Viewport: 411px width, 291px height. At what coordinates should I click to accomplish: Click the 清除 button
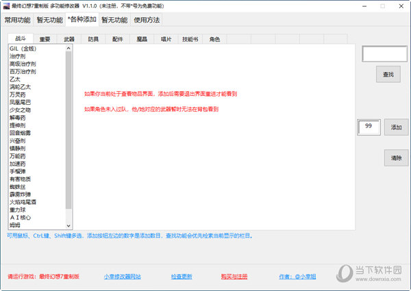coord(397,158)
